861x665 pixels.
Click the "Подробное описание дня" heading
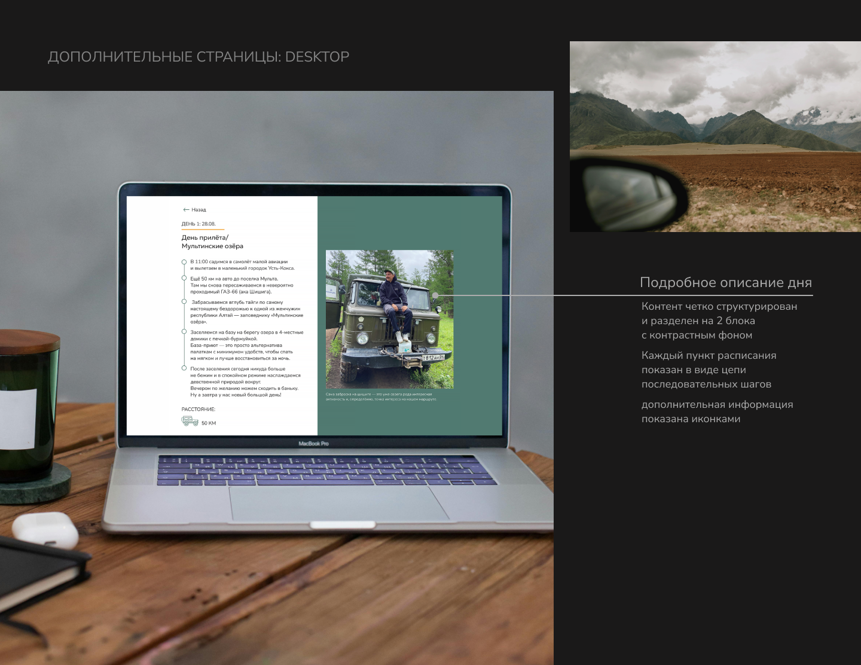click(x=725, y=282)
